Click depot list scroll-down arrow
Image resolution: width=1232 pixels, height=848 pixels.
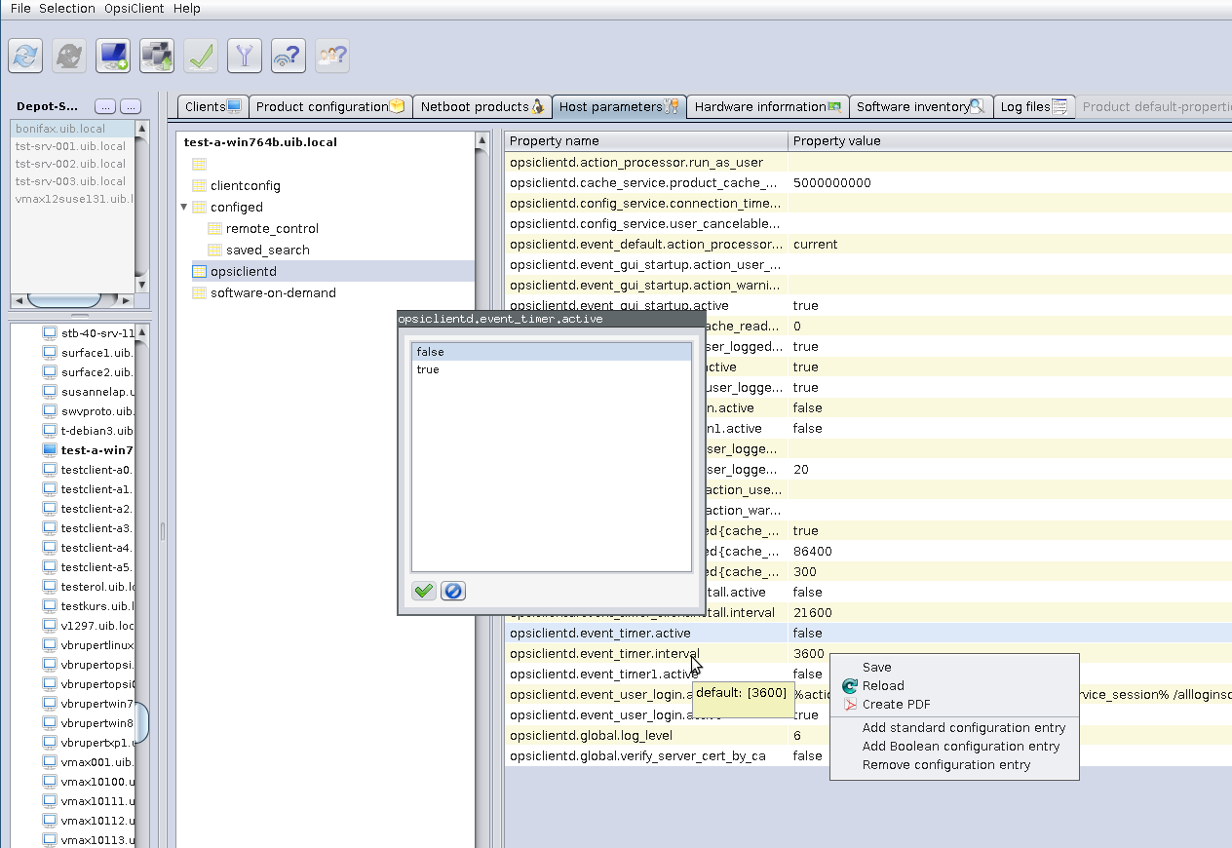pos(141,285)
